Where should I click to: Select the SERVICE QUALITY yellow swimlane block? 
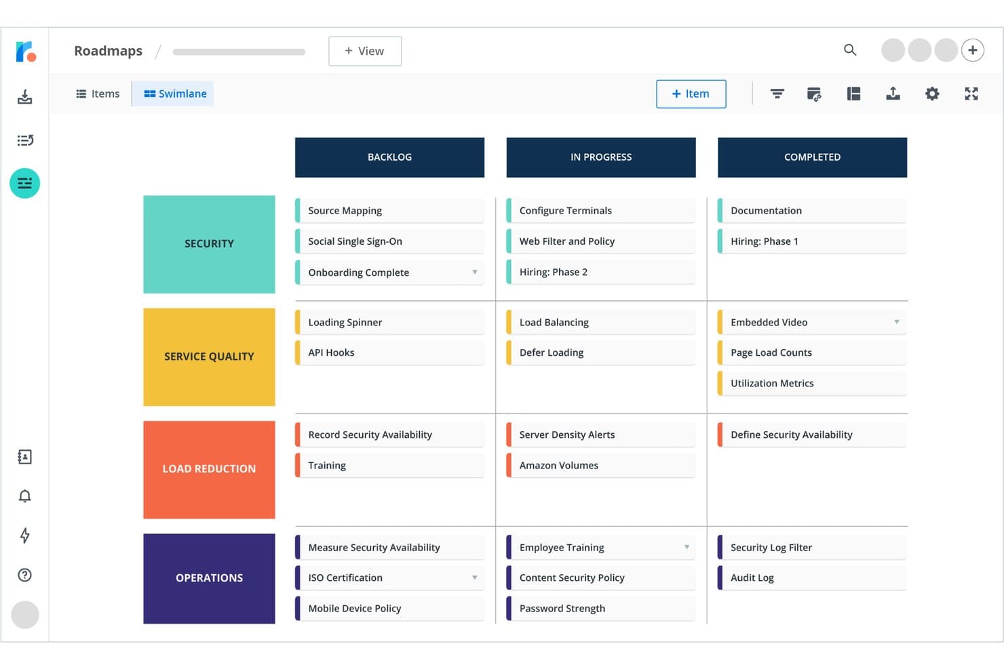pos(209,357)
